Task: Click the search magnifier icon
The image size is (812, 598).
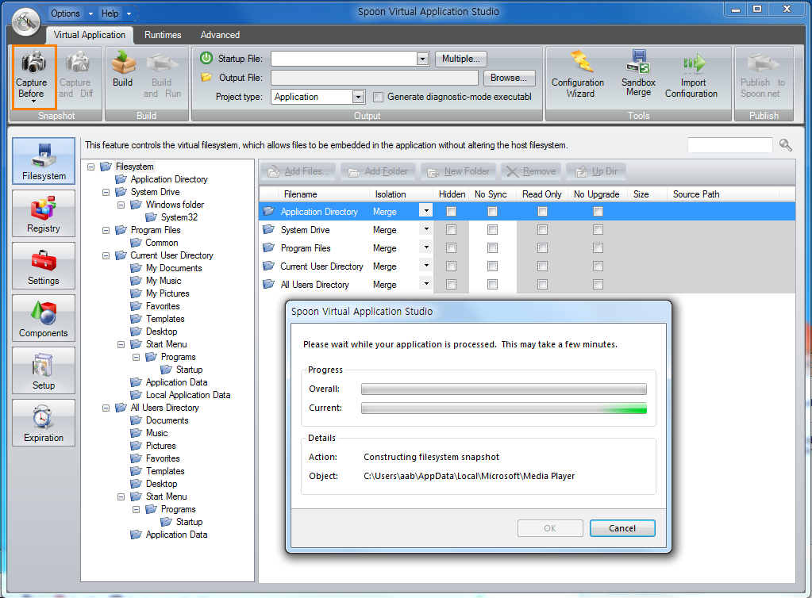Action: pyautogui.click(x=786, y=145)
